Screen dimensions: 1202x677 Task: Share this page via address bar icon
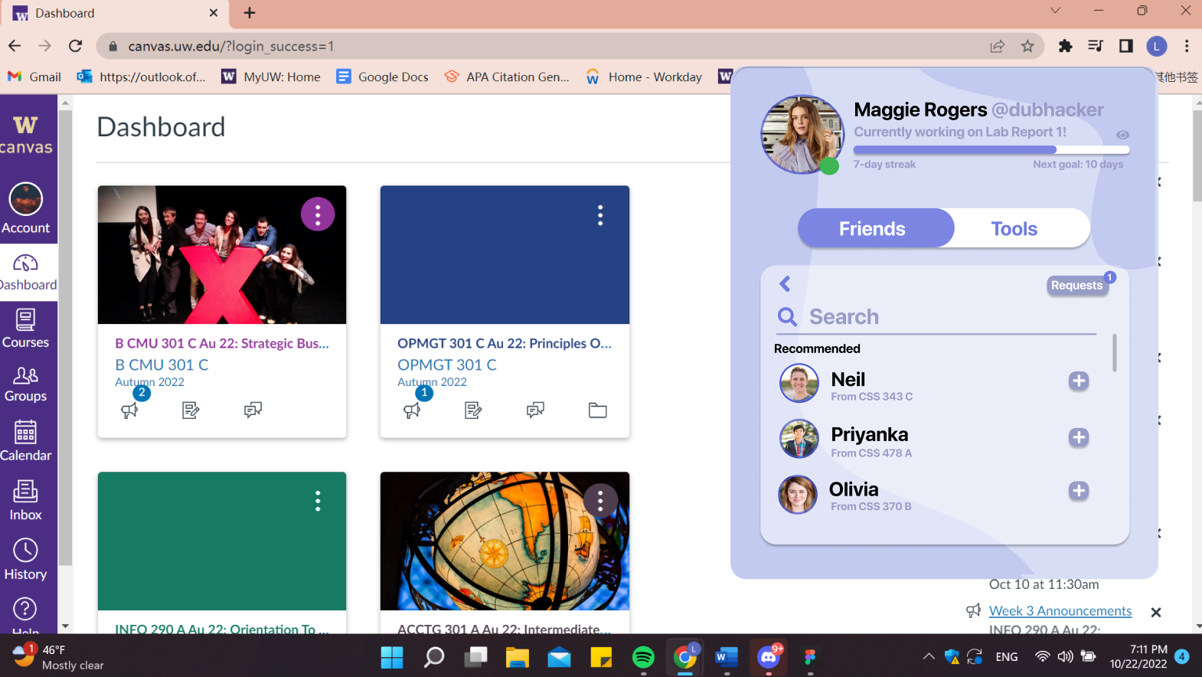tap(997, 46)
